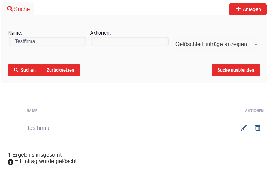Expand the dropdown arrow for deleted entries

[256, 45]
